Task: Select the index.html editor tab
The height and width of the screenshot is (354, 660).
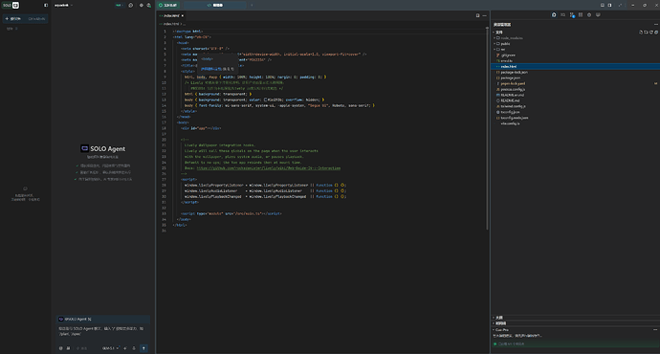Action: [x=171, y=15]
